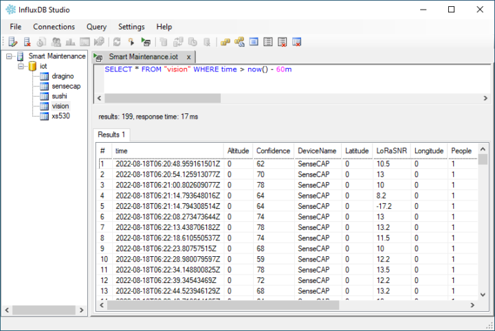The width and height of the screenshot is (495, 331).
Task: Click results grid scroll right arrow
Action: 472,305
